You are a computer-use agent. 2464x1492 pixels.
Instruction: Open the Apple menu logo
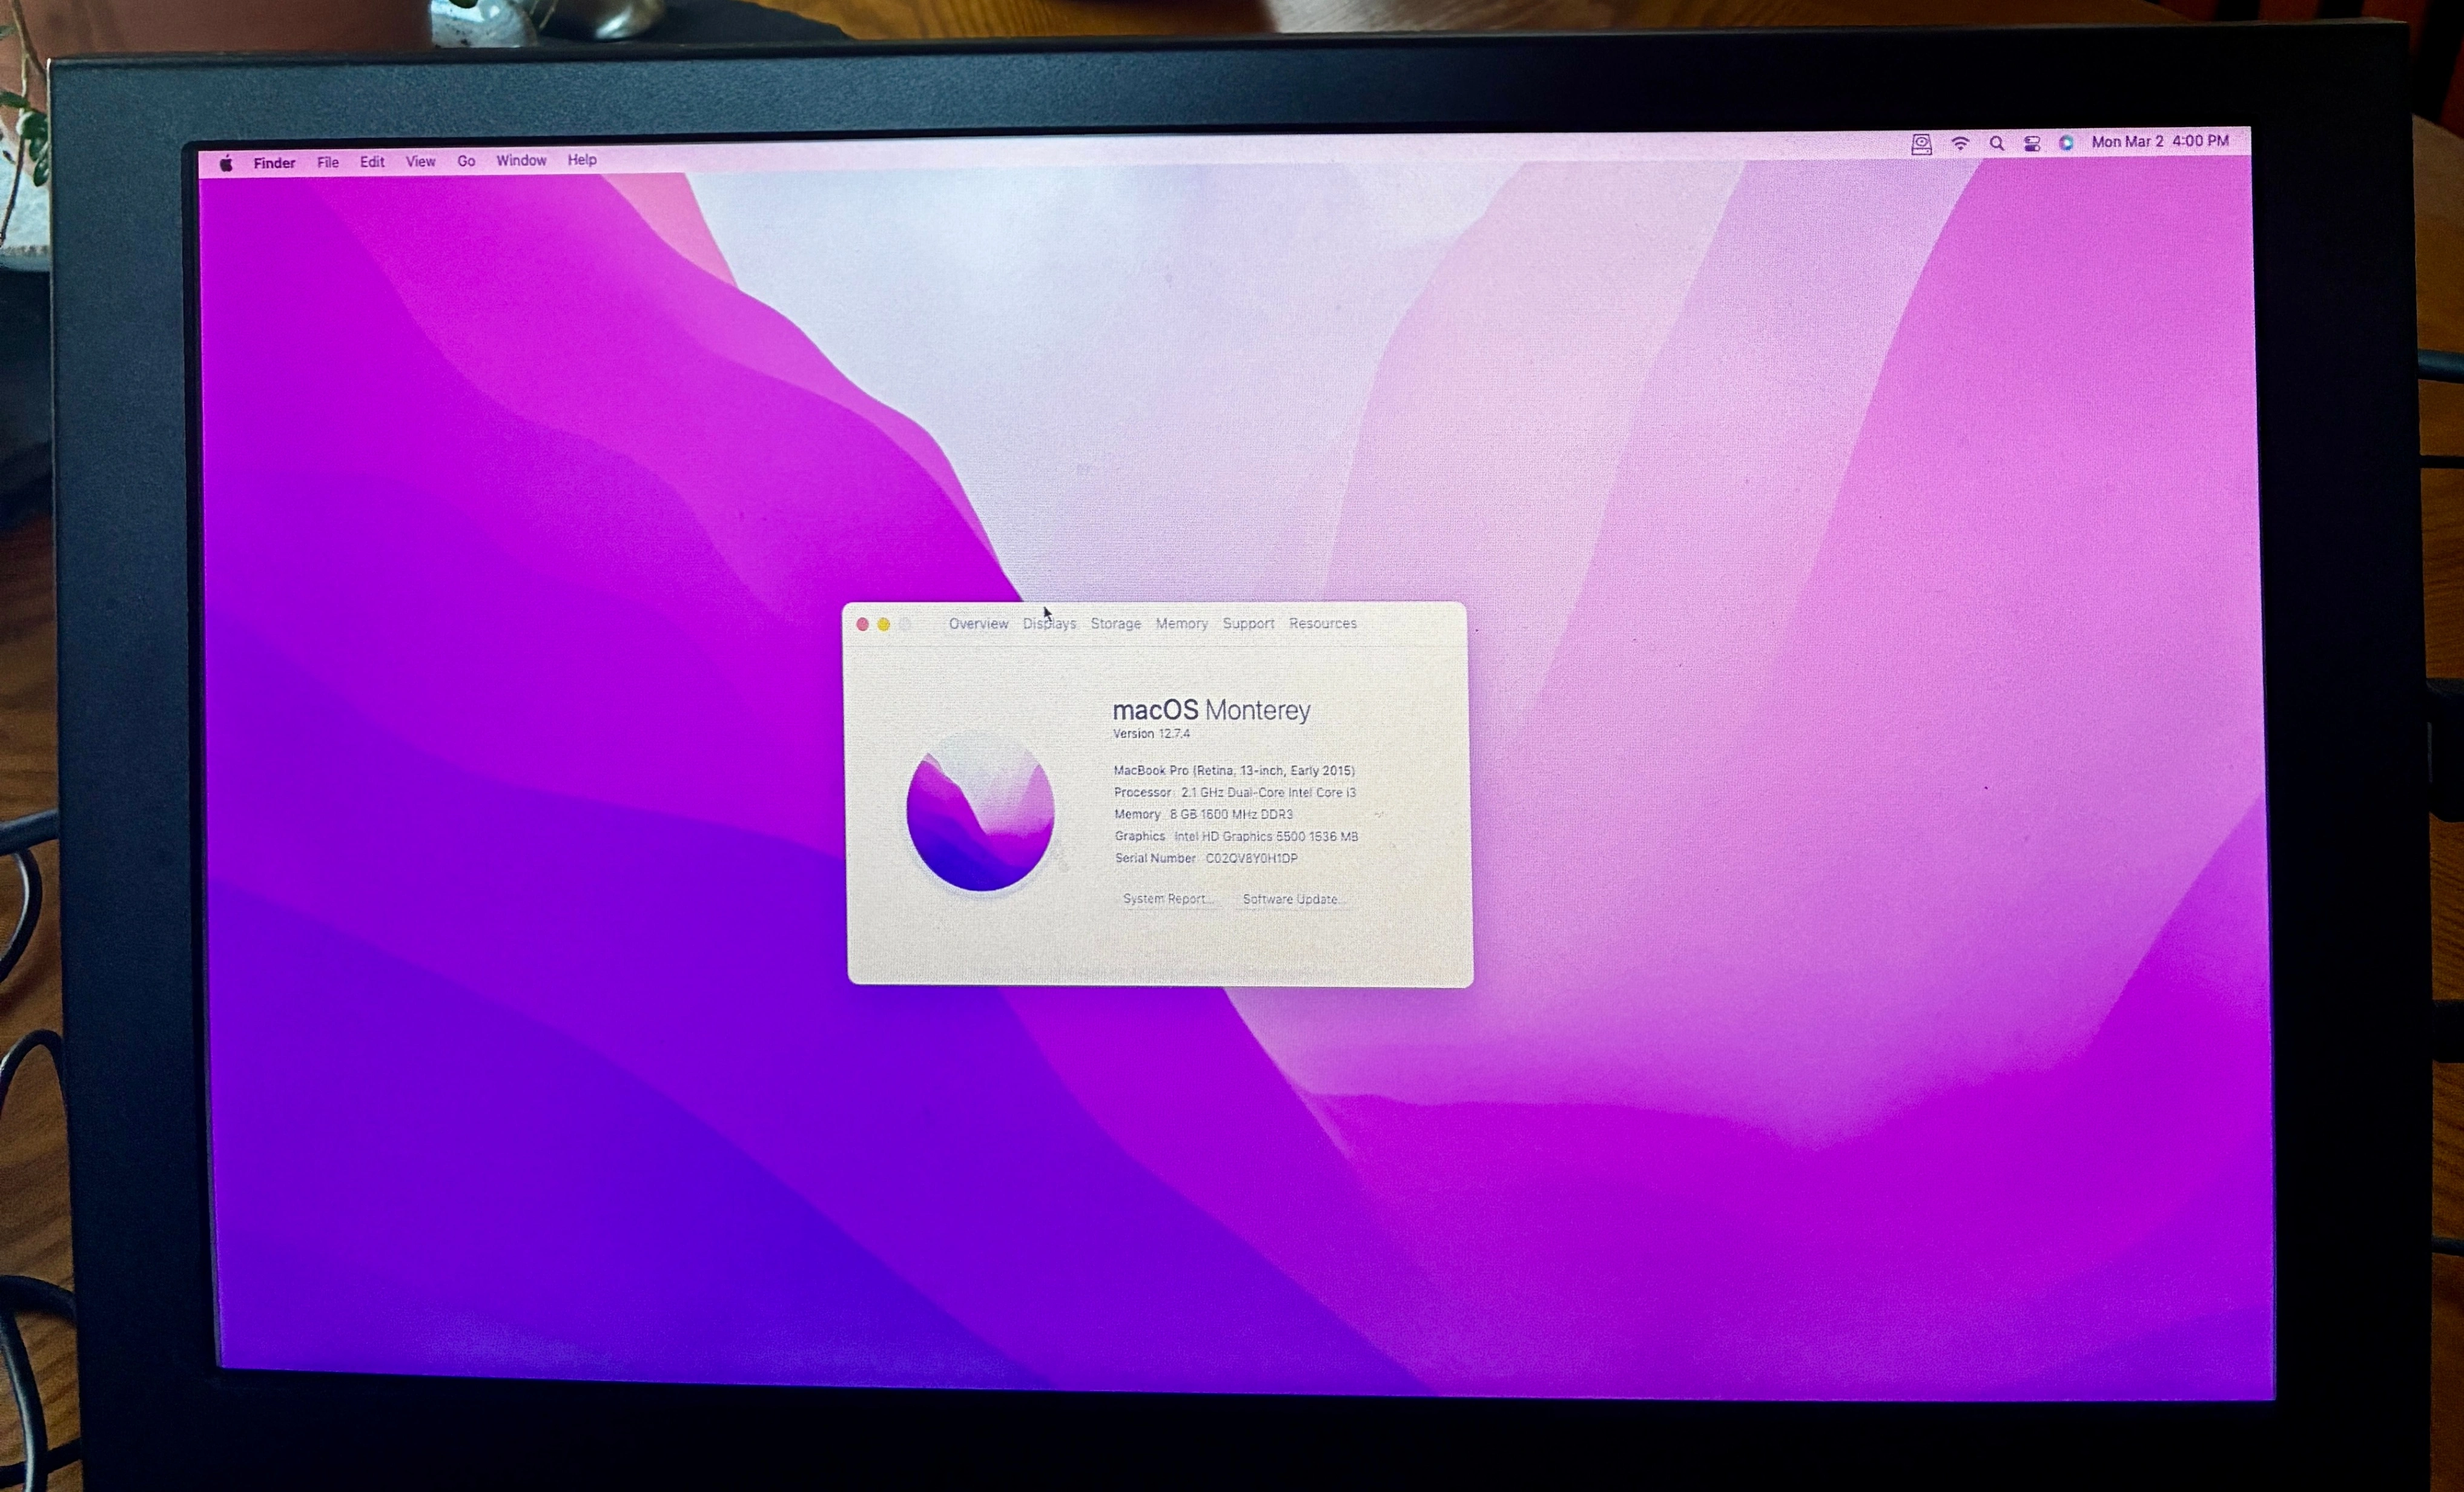[226, 164]
